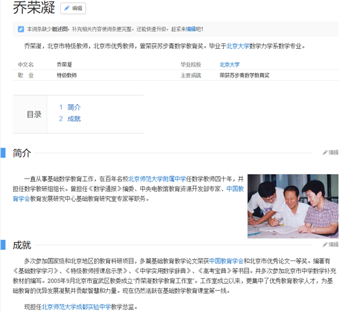This screenshot has height=312, width=349.
Task: Jump to section 2 成就 in contents
Action: [x=70, y=119]
